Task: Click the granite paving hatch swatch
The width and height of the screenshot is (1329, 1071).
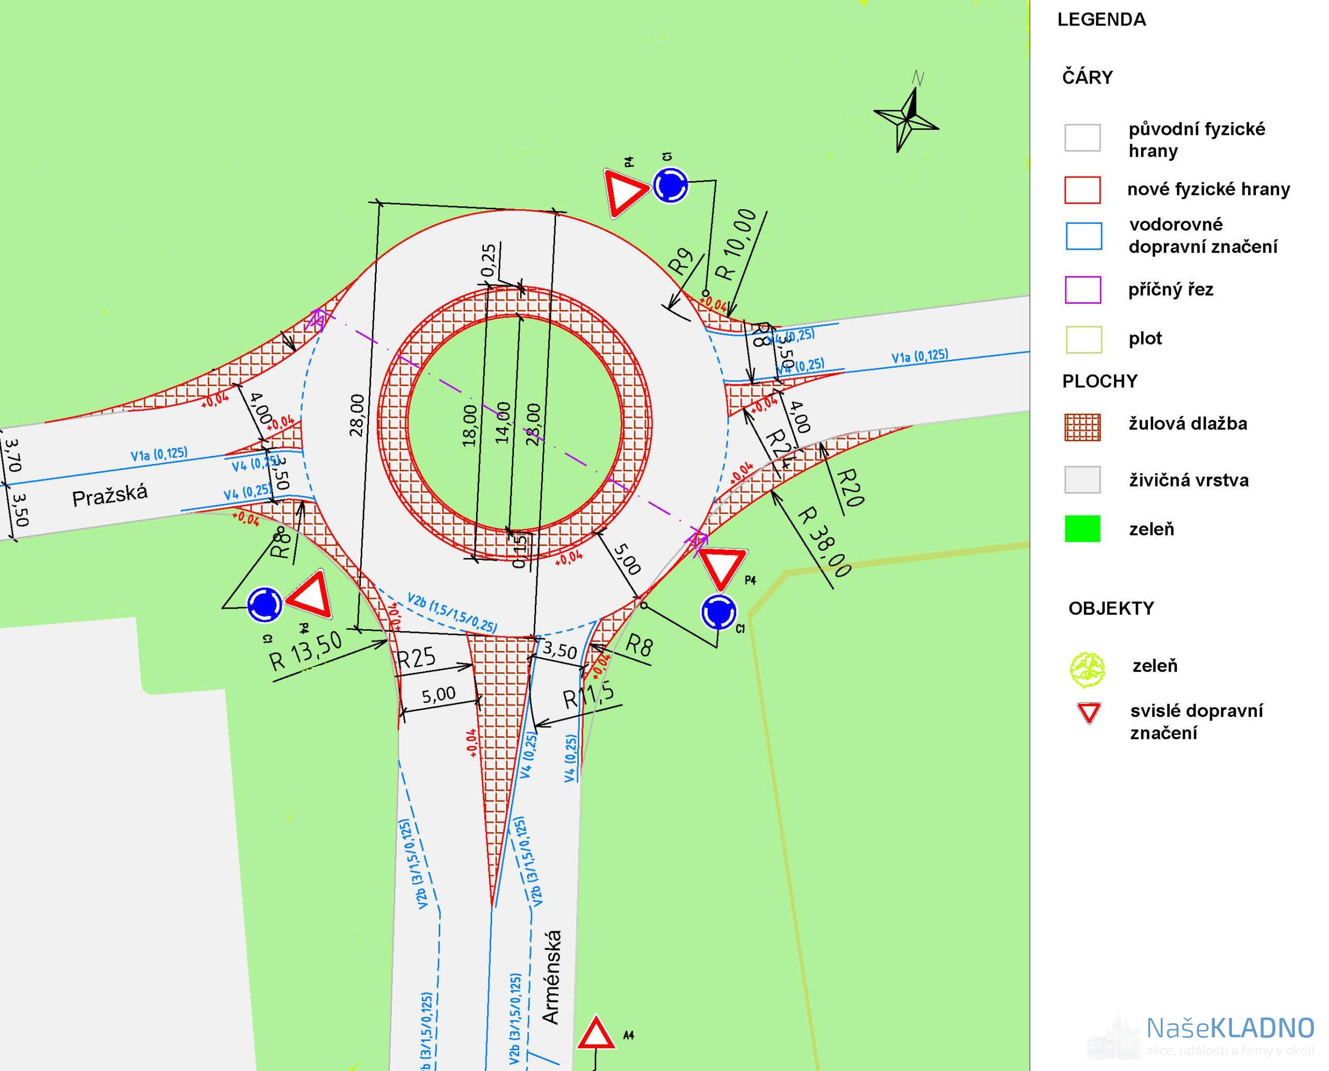Action: 1082,427
